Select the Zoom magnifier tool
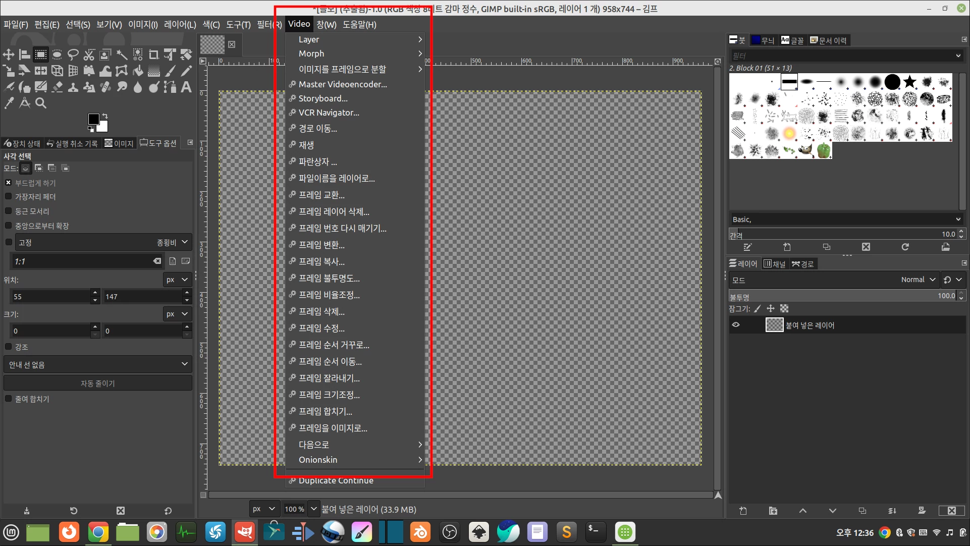The height and width of the screenshot is (546, 970). point(41,103)
